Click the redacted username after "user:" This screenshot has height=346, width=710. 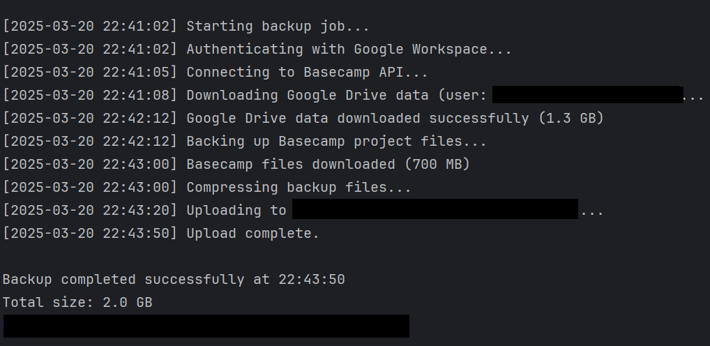click(x=587, y=96)
